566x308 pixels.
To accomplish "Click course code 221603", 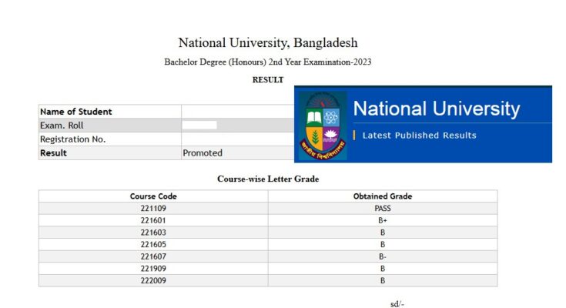I will [x=153, y=233].
